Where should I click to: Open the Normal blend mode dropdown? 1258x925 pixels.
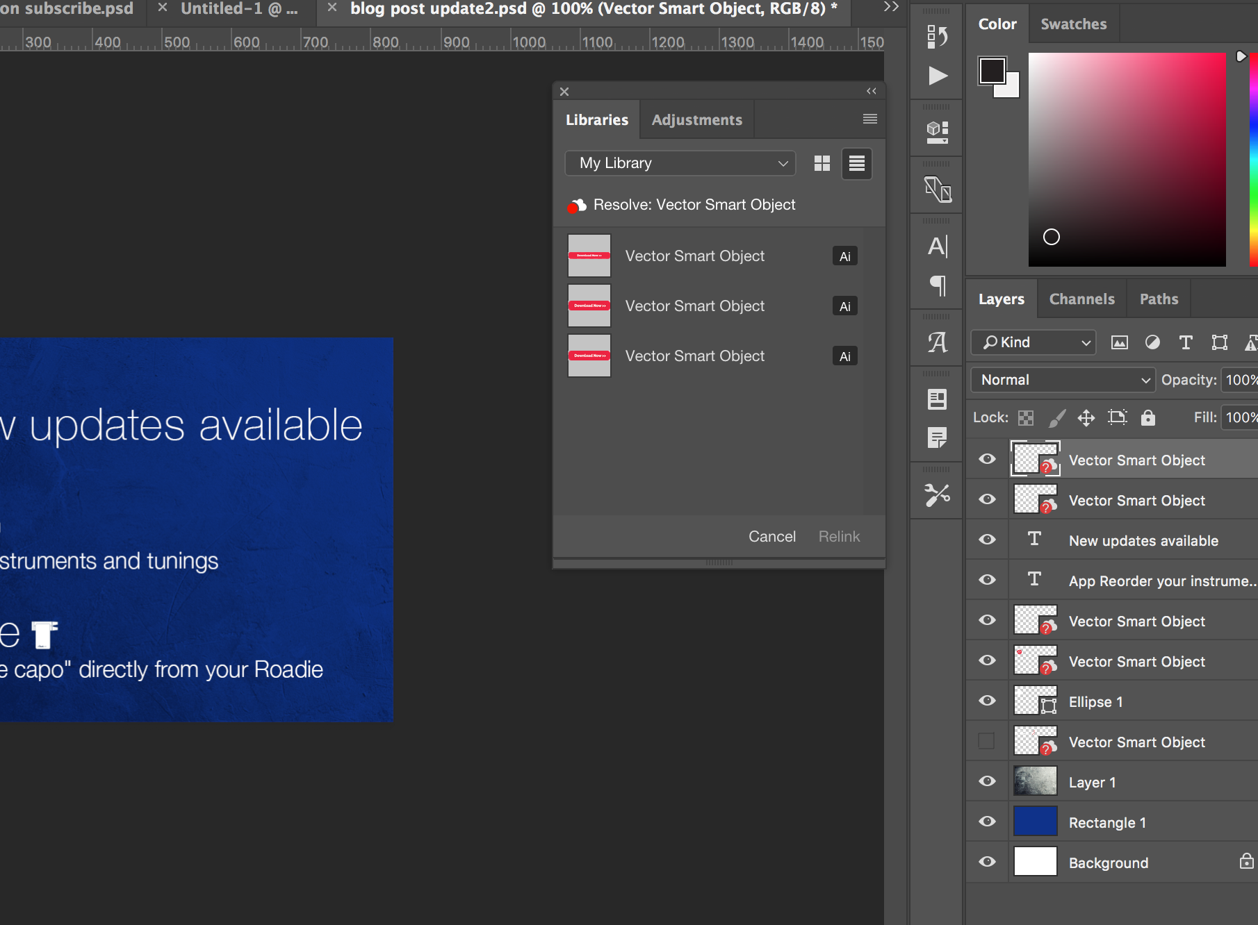click(x=1063, y=380)
